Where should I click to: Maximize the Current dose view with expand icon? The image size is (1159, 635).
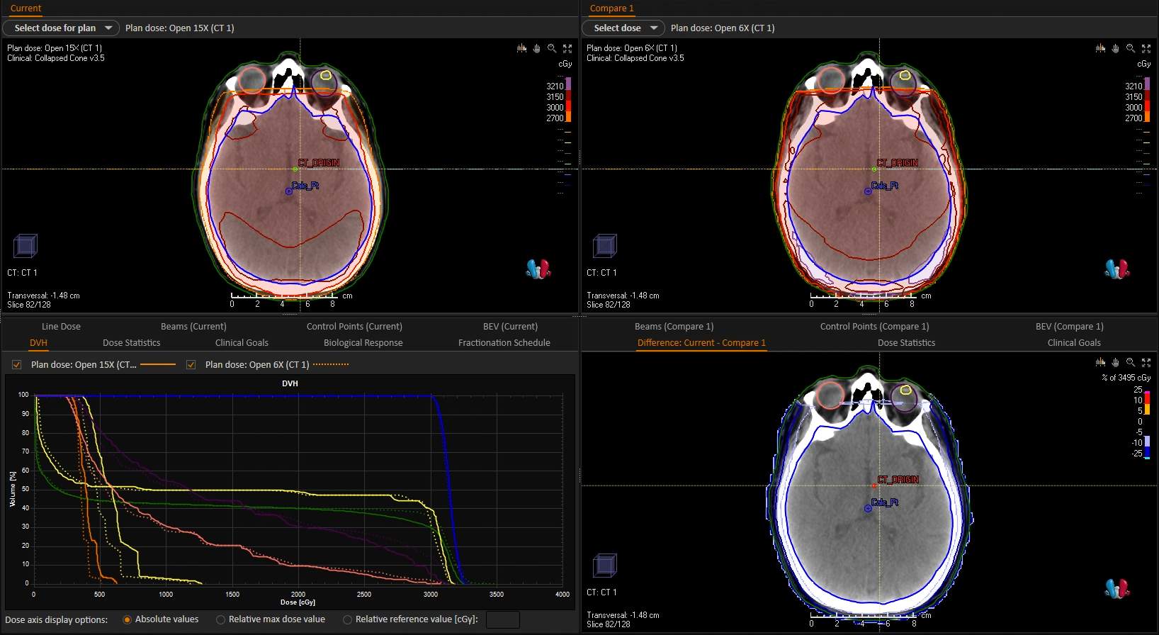pyautogui.click(x=567, y=48)
